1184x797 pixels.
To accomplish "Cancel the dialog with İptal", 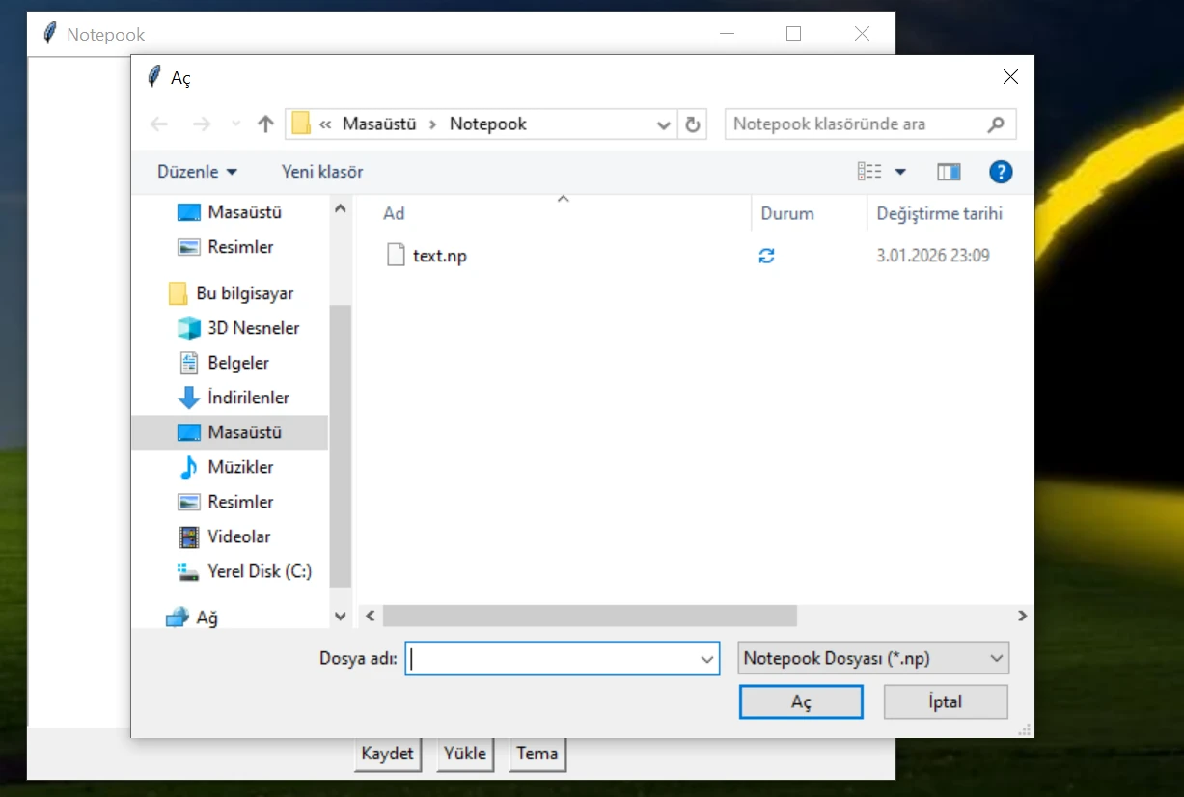I will (x=945, y=701).
